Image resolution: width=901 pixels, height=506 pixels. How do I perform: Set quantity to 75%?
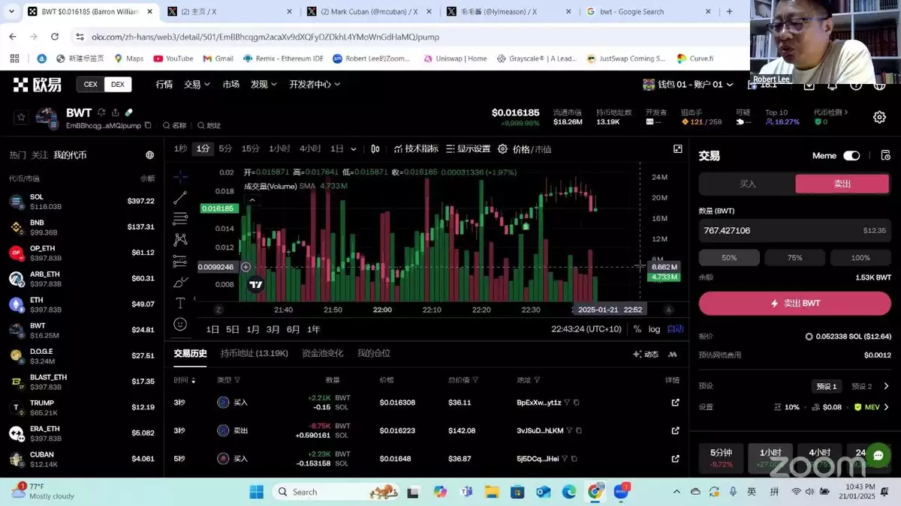point(795,258)
